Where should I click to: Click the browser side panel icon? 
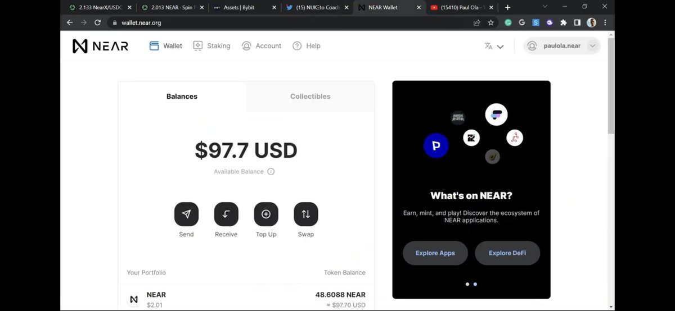(x=577, y=22)
